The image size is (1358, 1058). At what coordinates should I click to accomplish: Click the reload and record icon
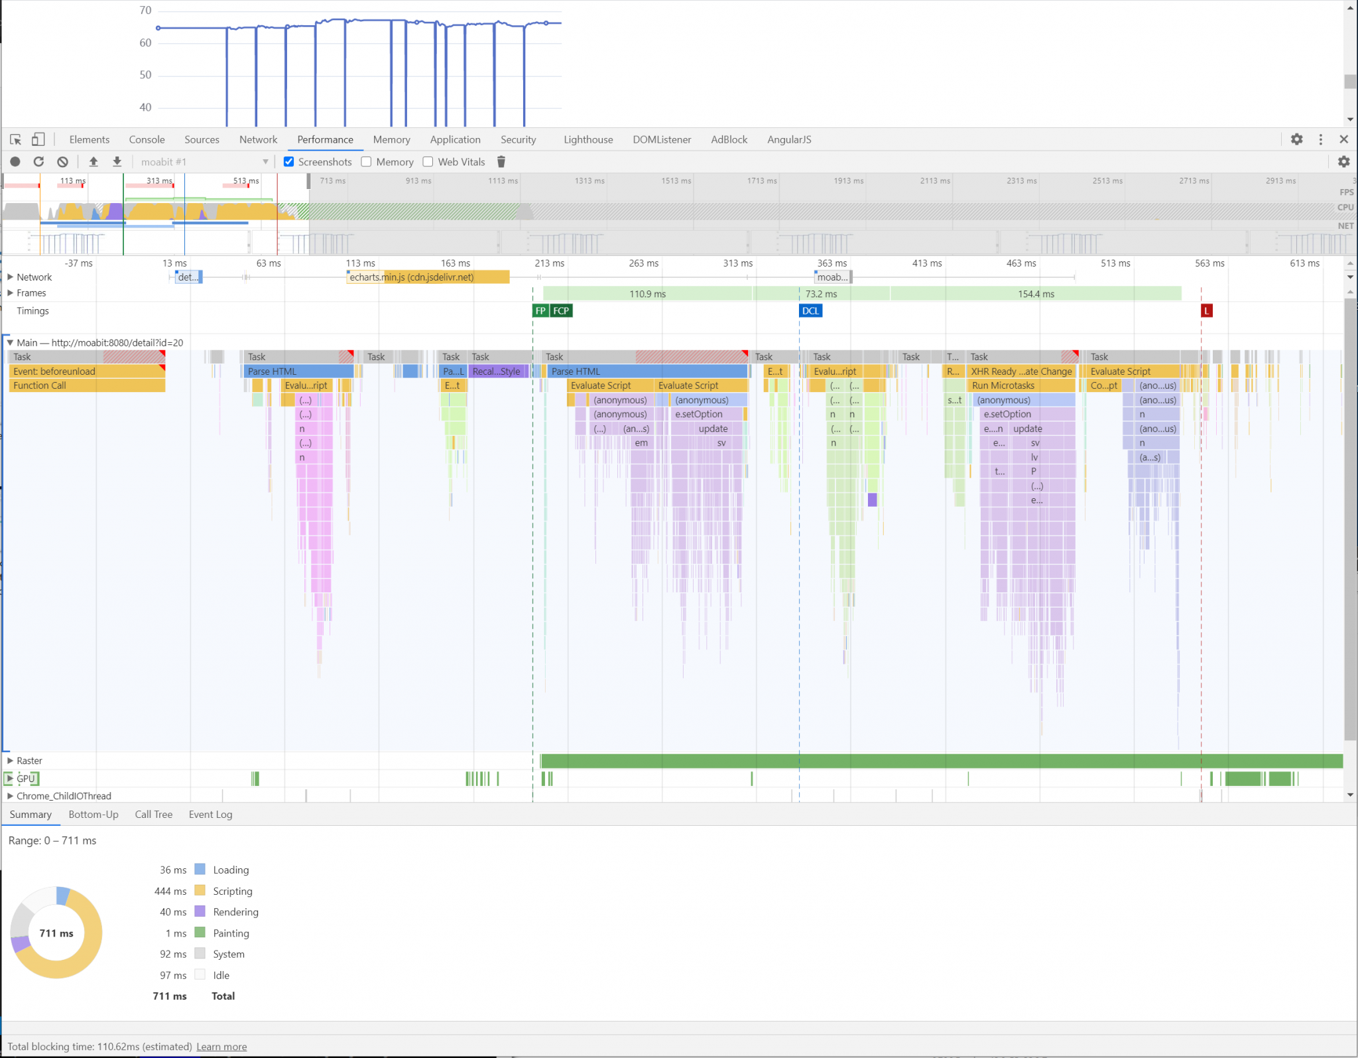[x=39, y=161]
